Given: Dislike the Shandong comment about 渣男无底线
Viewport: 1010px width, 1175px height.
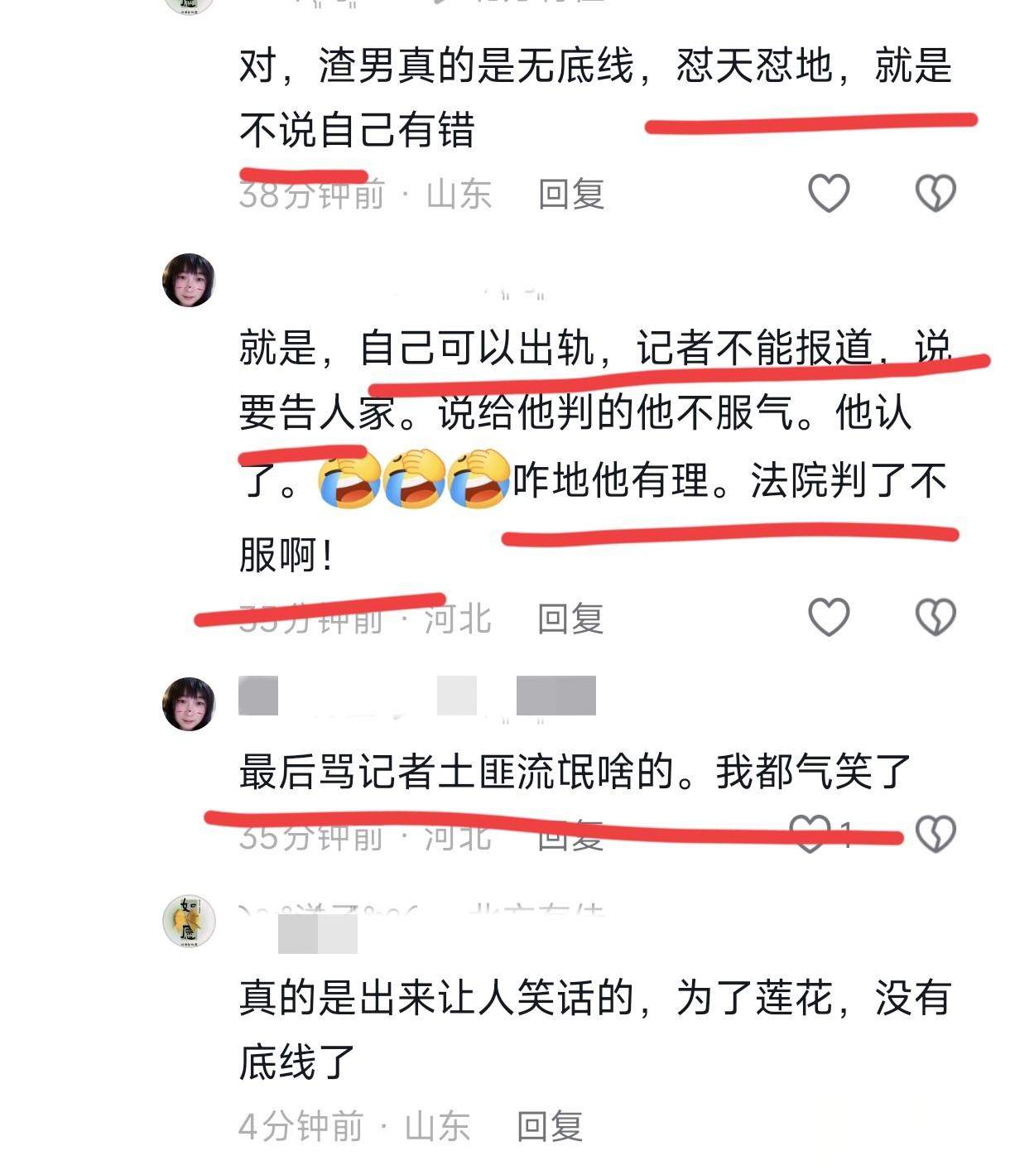Looking at the screenshot, I should pos(935,193).
